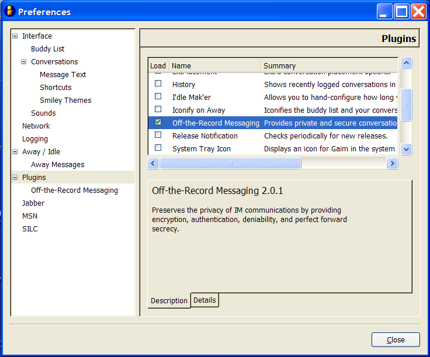This screenshot has height=357, width=430.
Task: Select the Release Notification plugin name
Action: [x=205, y=136]
